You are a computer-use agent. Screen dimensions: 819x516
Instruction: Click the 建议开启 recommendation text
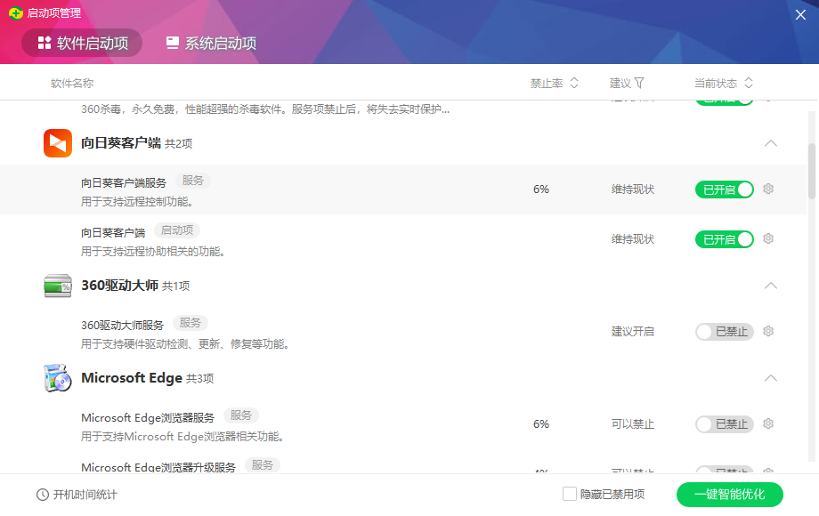pos(633,331)
